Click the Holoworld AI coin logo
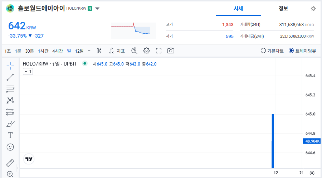This screenshot has height=178, width=322. (10, 9)
